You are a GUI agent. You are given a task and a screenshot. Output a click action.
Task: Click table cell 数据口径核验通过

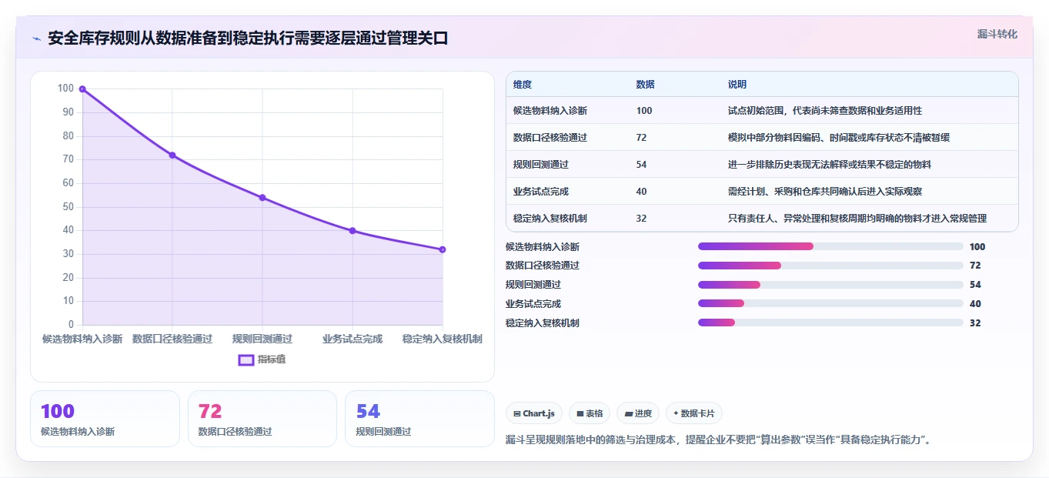click(x=550, y=138)
